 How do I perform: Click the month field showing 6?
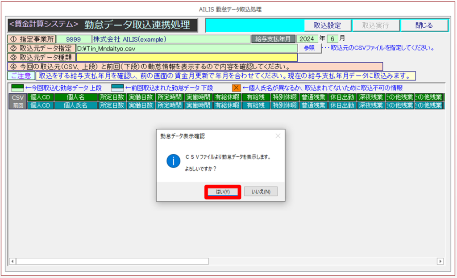332,39
